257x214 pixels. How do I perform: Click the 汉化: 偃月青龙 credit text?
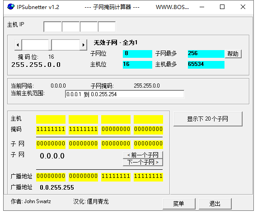[91, 201]
